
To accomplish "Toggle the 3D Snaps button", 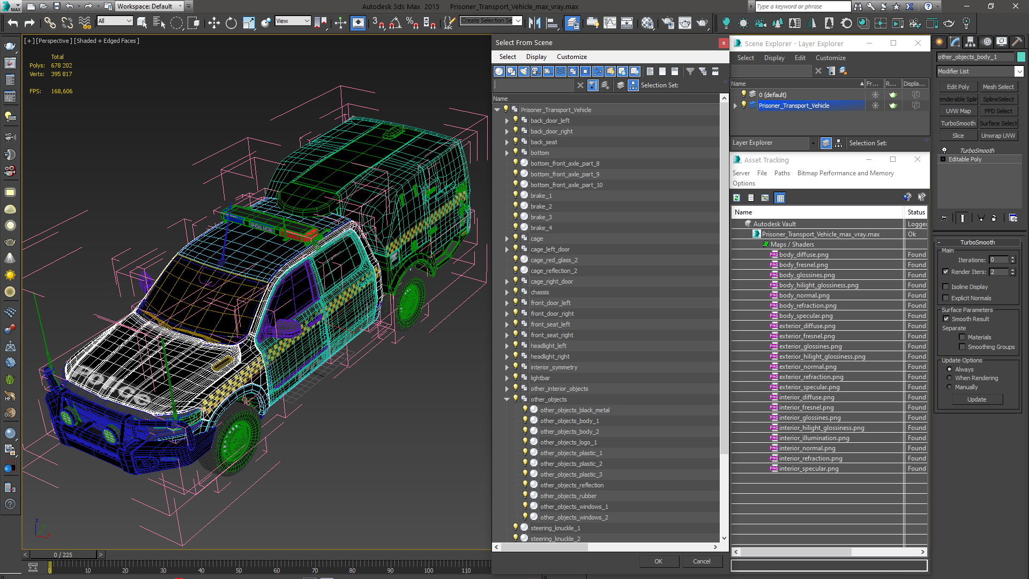I will (378, 23).
